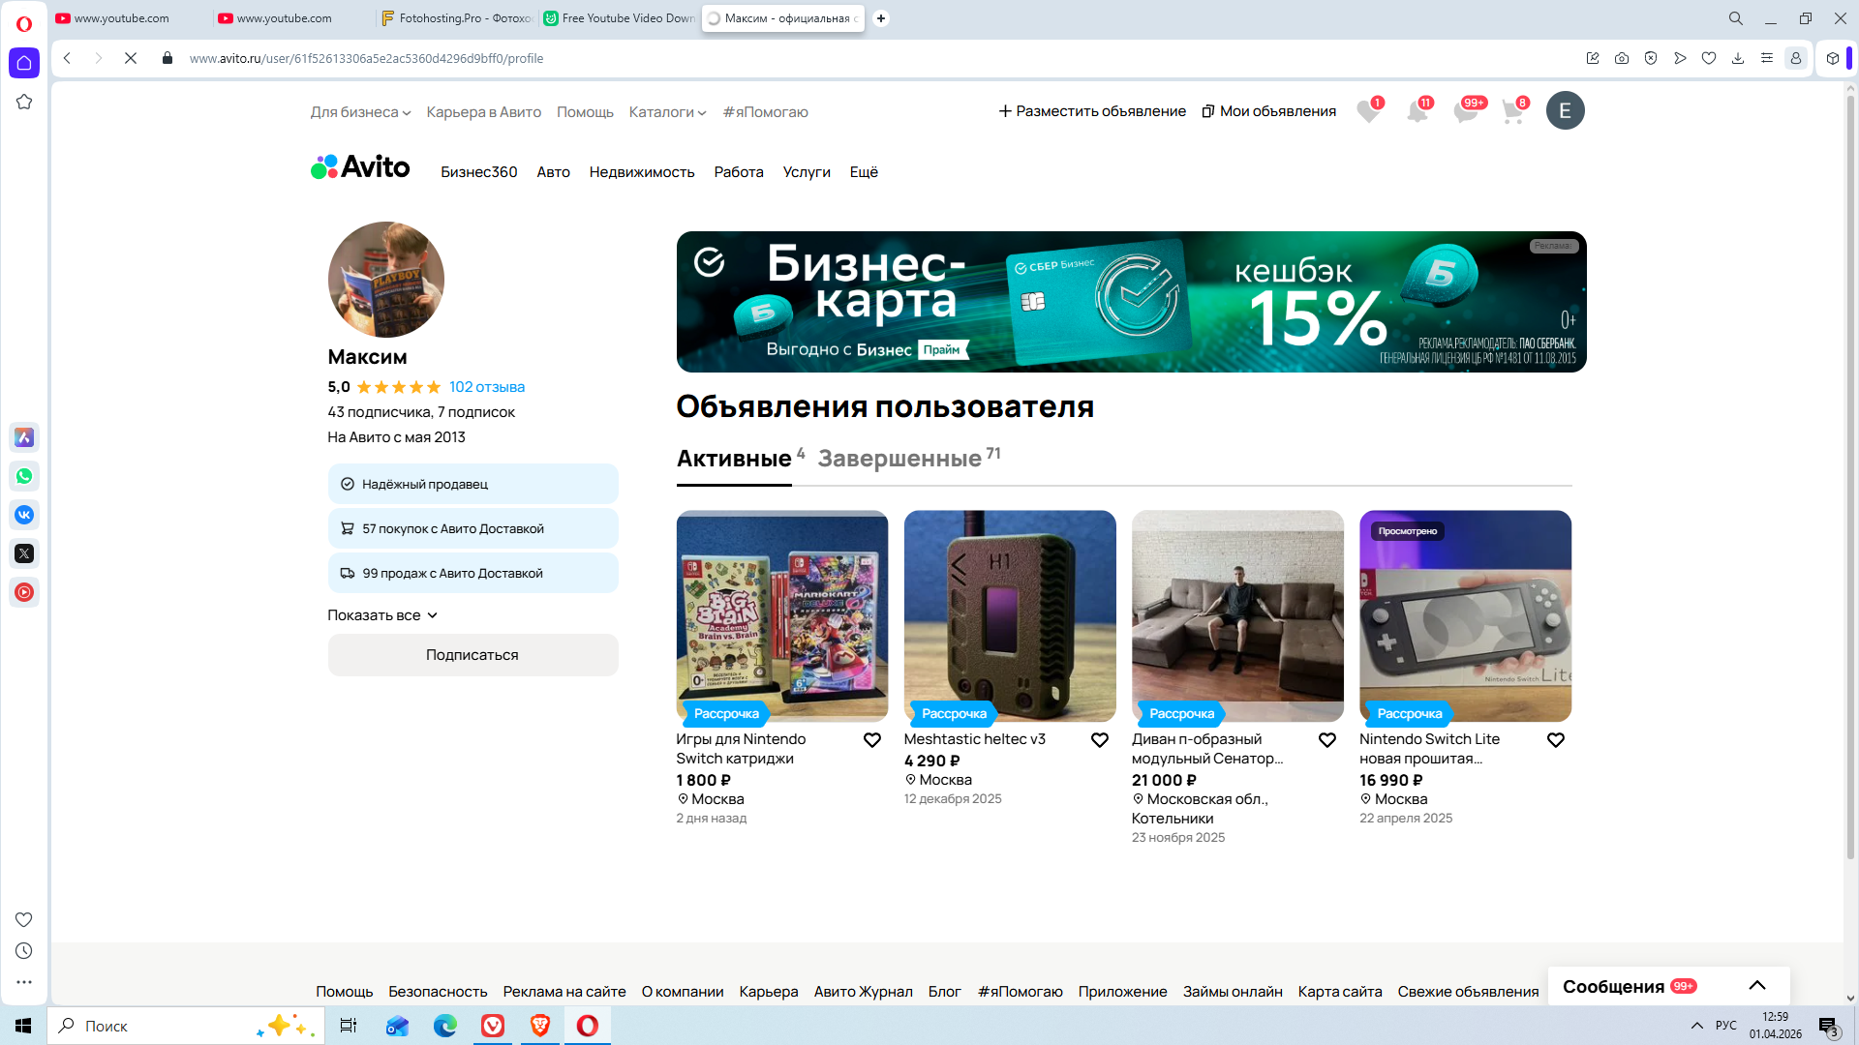Click the Avito logo
Image resolution: width=1859 pixels, height=1045 pixels.
pyautogui.click(x=360, y=167)
